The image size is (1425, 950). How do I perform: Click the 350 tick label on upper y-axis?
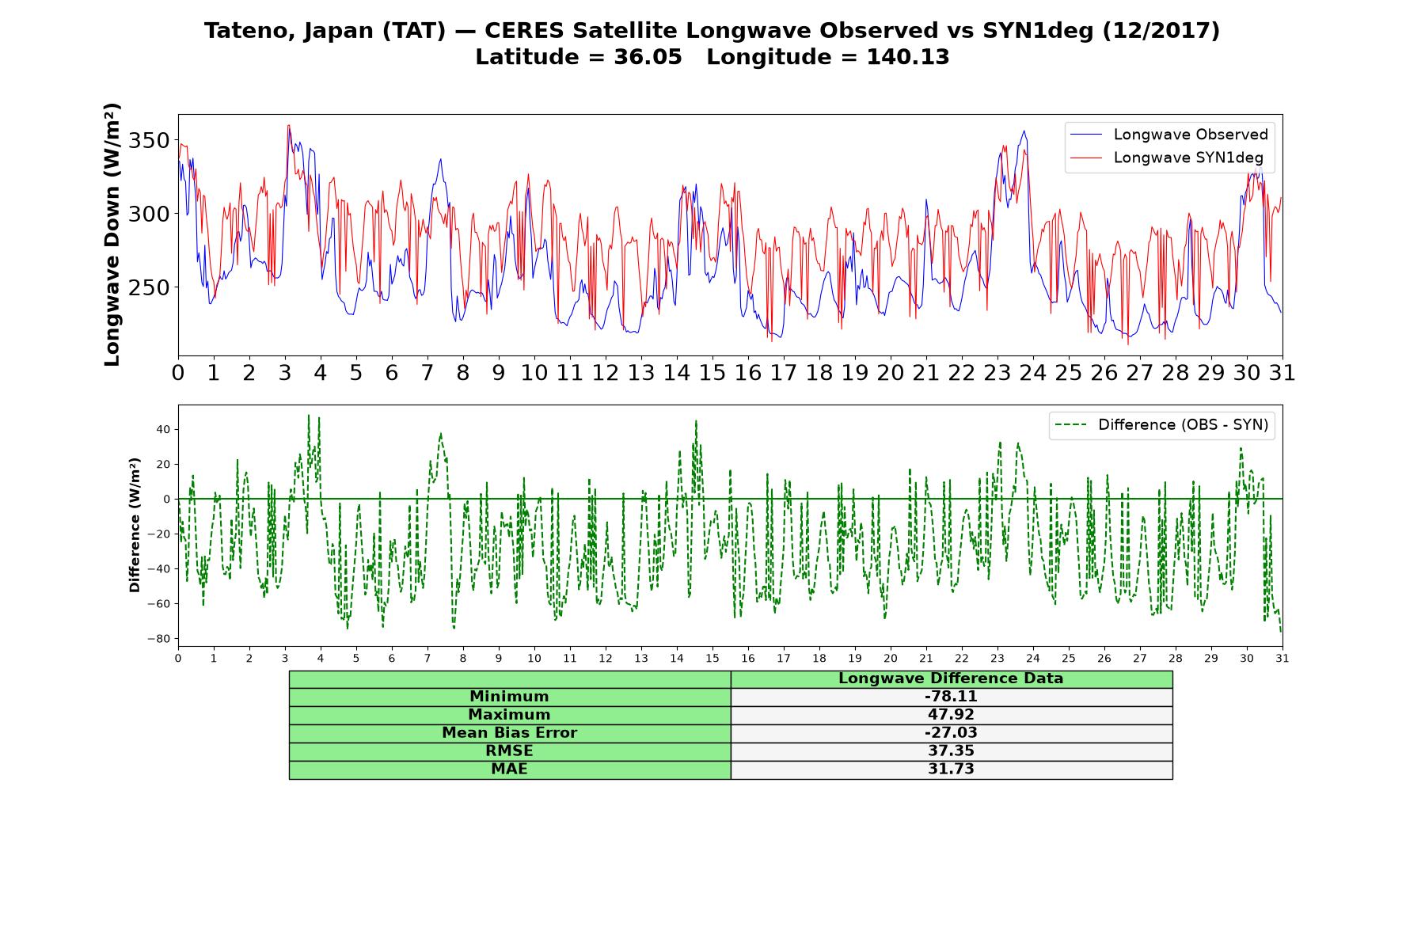(x=150, y=141)
